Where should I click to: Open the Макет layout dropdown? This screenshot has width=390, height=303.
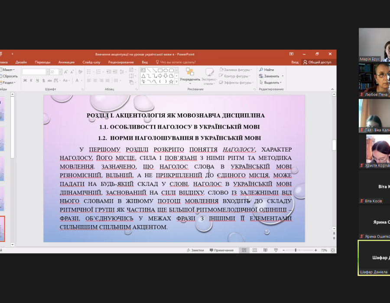8,70
